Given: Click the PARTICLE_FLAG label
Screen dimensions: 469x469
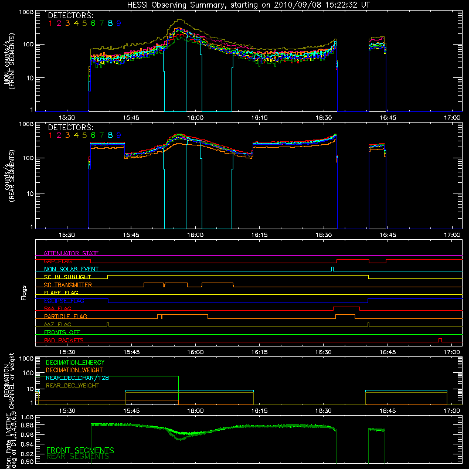Looking at the screenshot, I should pos(66,317).
